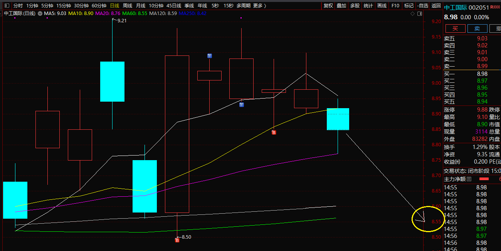Select the 15秒 period
This screenshot has width=501, height=251.
tap(229, 6)
